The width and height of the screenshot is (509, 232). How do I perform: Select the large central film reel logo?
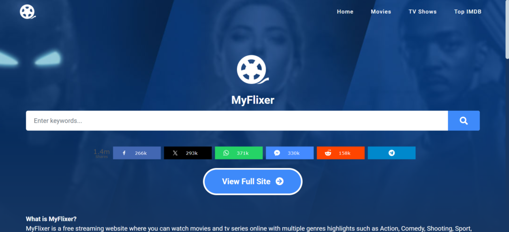(253, 70)
